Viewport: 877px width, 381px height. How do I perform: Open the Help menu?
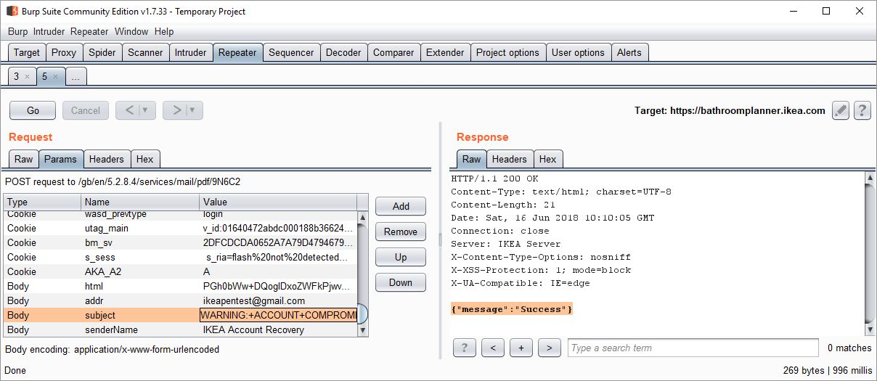[x=164, y=31]
